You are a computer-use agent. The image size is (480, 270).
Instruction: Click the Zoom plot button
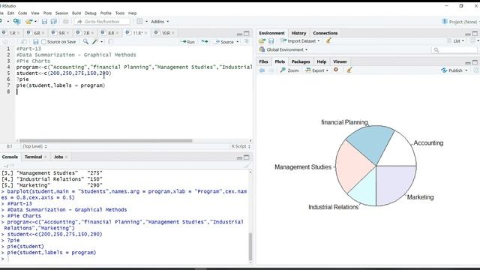289,70
